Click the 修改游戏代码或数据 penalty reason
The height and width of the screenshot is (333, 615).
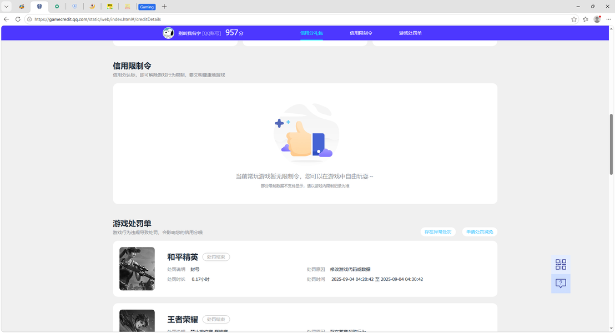pyautogui.click(x=350, y=270)
